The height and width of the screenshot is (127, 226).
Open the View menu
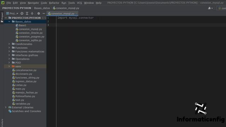pyautogui.click(x=23, y=3)
